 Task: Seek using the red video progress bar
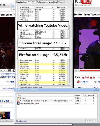pyautogui.click(x=90, y=70)
